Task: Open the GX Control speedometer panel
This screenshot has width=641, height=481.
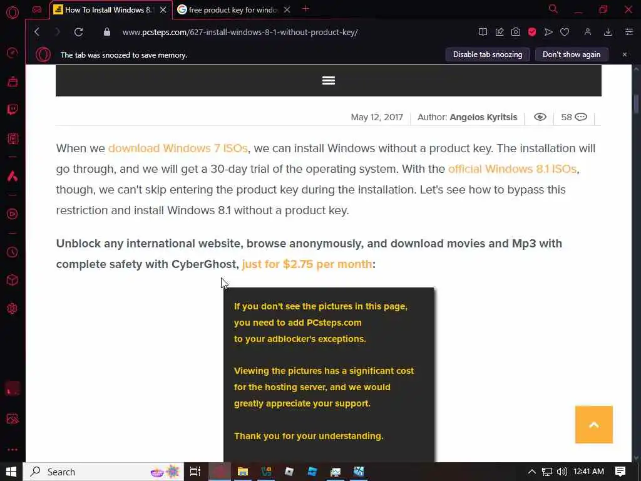Action: 13,53
